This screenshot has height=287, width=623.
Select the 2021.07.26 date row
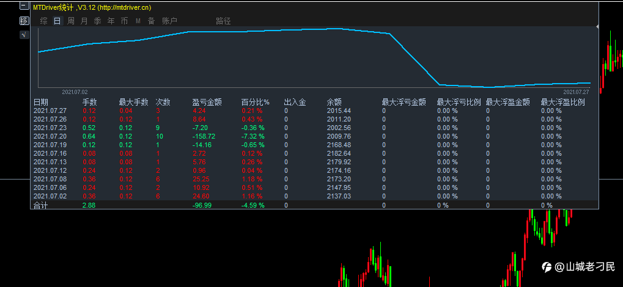point(314,119)
